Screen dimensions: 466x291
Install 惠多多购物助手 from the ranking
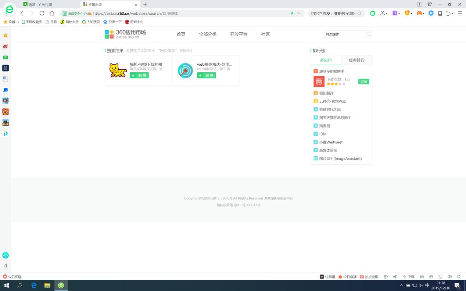tap(364, 82)
